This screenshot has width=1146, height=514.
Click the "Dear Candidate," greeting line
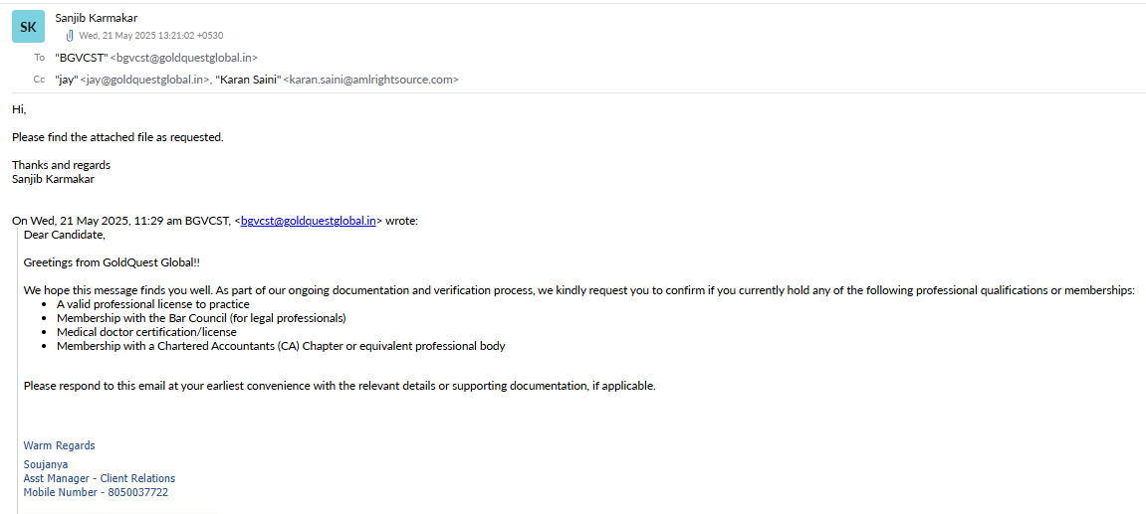[64, 235]
